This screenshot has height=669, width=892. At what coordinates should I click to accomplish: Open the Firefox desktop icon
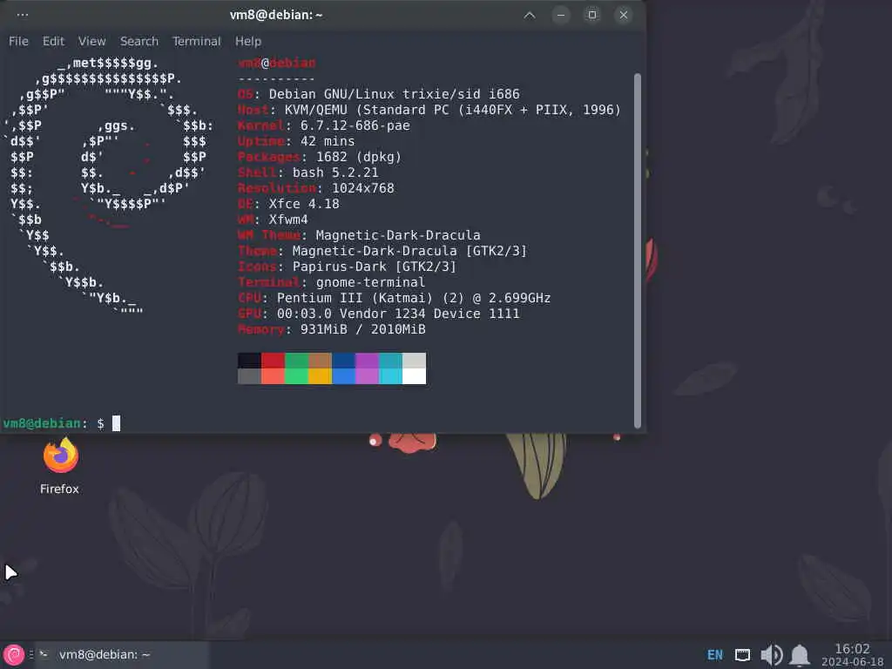tap(60, 465)
